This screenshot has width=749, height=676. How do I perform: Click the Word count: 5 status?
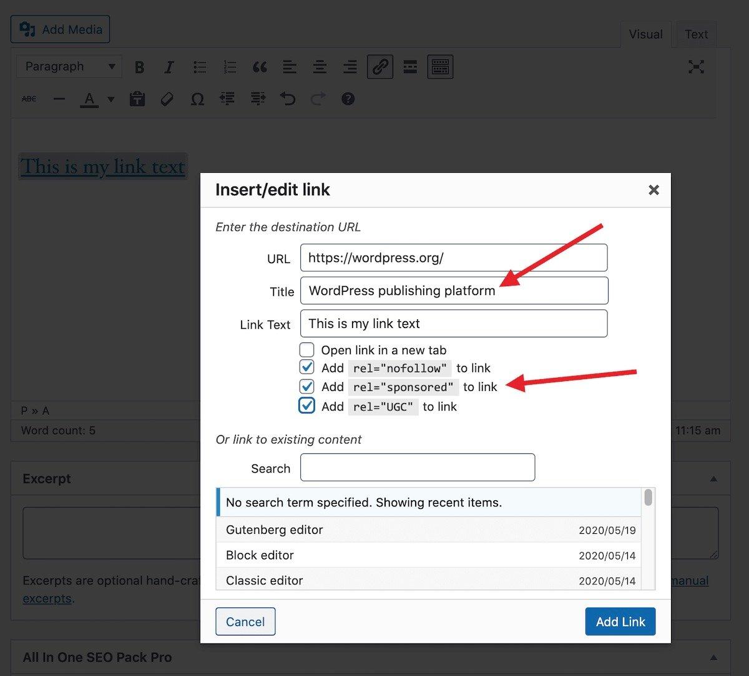(58, 430)
